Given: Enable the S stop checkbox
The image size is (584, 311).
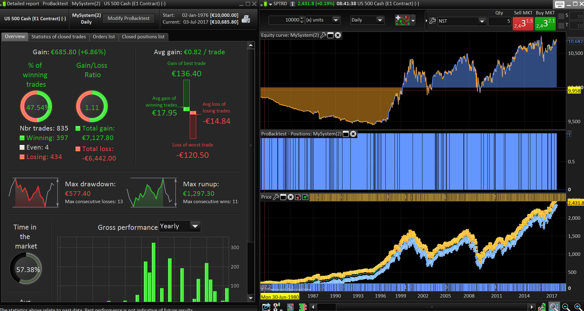Looking at the screenshot, I should tap(561, 16).
